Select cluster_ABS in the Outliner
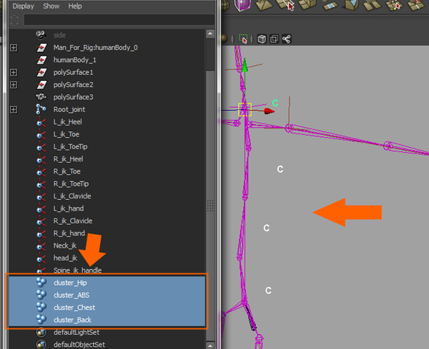The image size is (429, 349). click(x=71, y=295)
